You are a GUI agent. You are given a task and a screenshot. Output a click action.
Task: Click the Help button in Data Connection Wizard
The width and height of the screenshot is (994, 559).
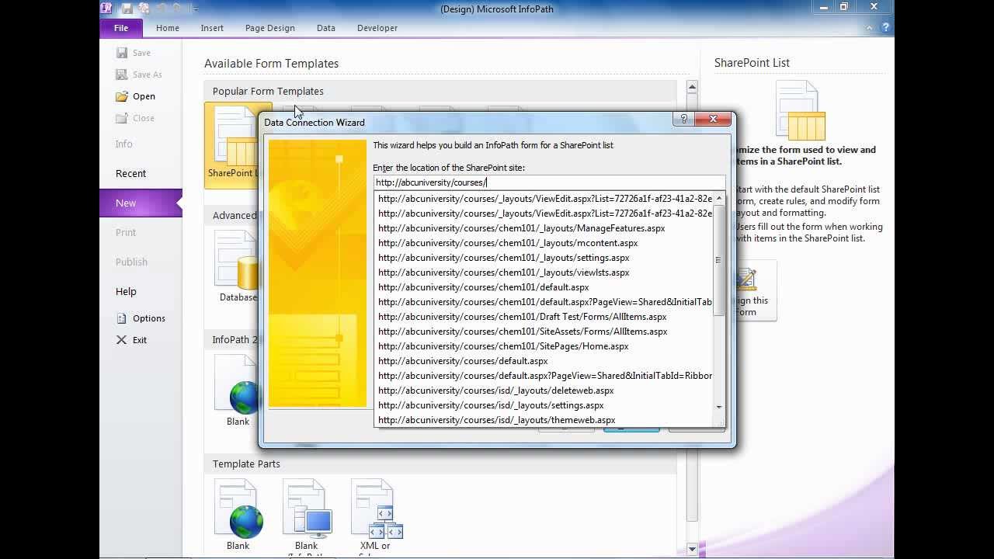683,119
